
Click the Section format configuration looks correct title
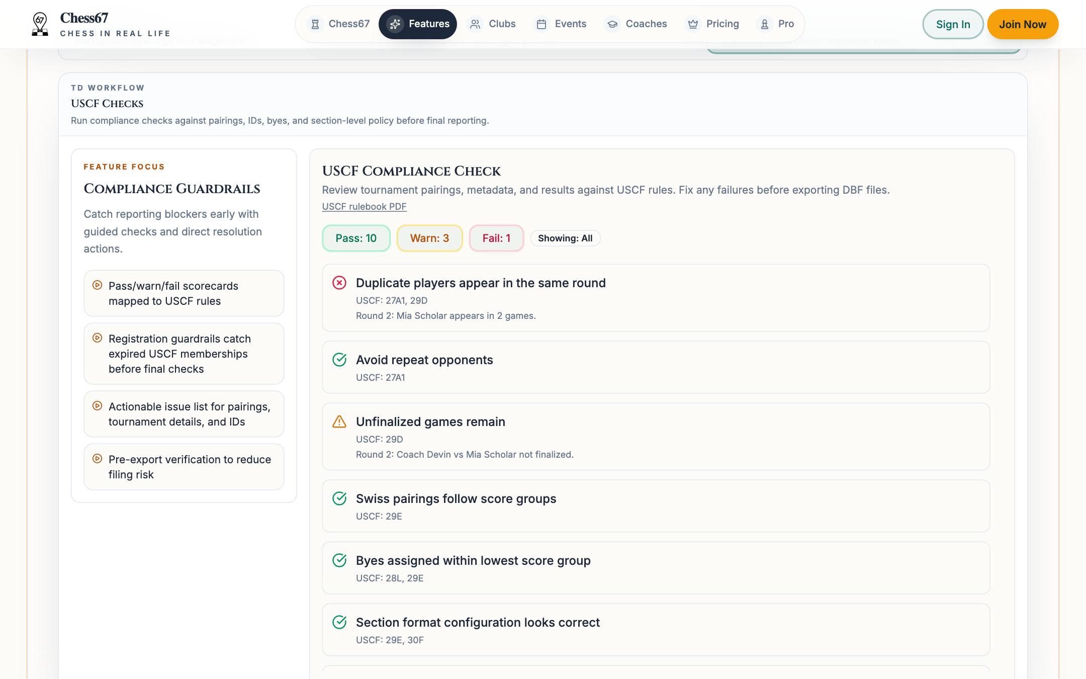tap(478, 622)
